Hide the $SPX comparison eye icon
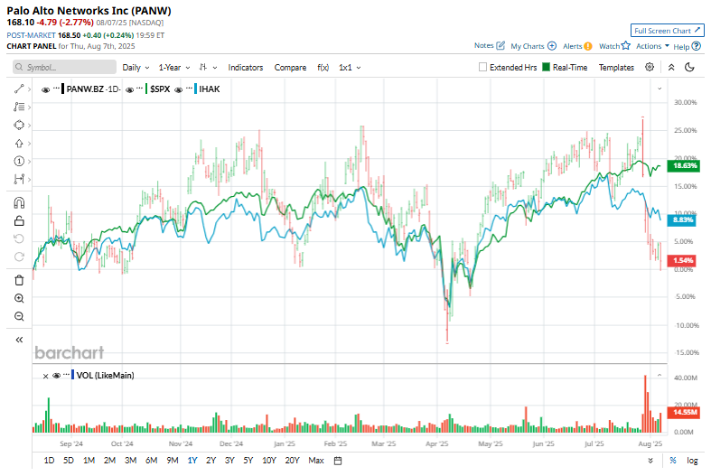The image size is (711, 476). 130,89
